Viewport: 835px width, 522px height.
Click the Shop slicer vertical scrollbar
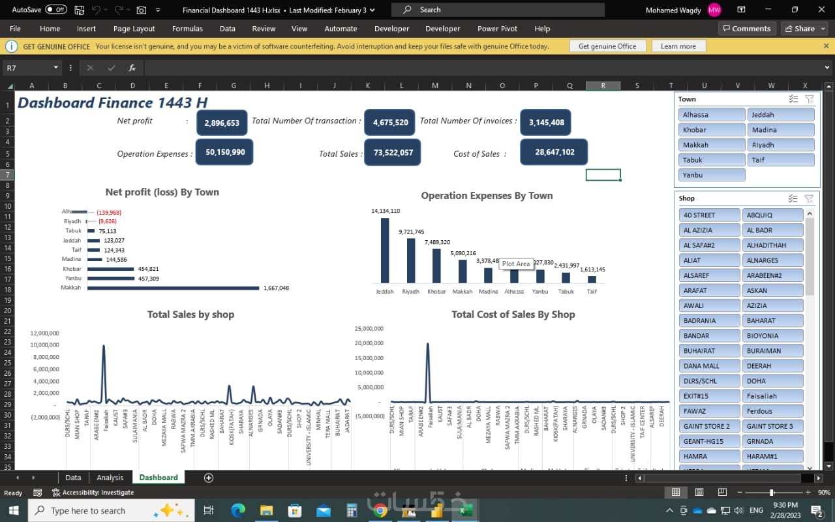(810, 256)
